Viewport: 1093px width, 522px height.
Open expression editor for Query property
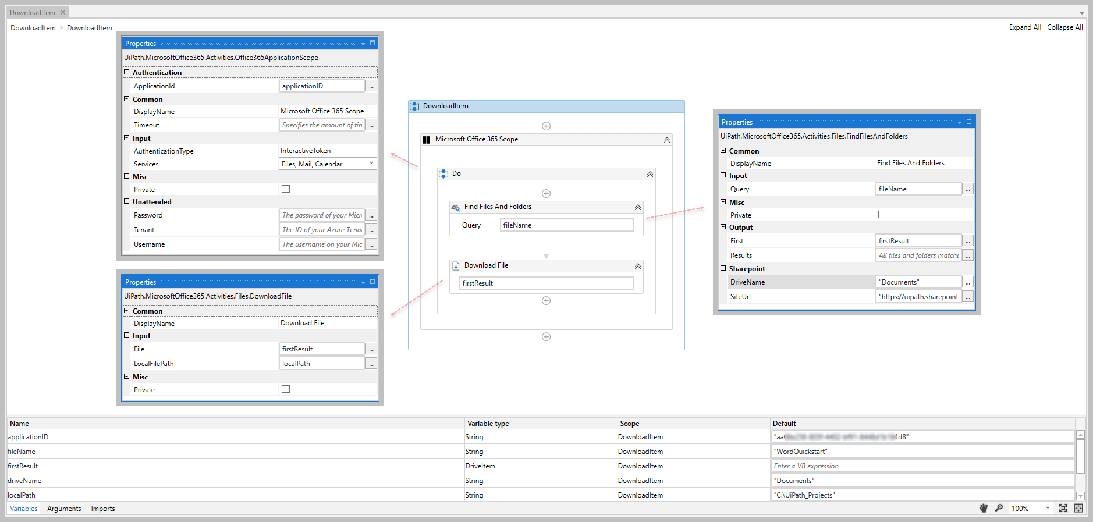[x=968, y=189]
